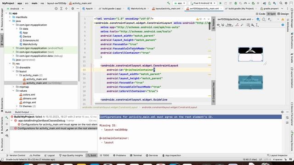Open the Build panel settings gear
This screenshot has height=165, width=294.
(282, 112)
